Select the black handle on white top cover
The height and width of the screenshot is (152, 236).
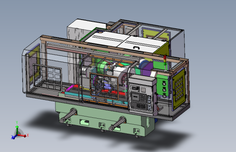click(136, 48)
